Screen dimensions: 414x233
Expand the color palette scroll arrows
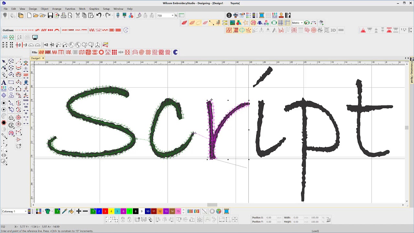183,211
